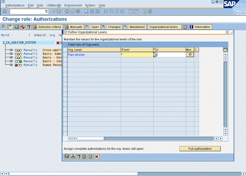Click the Information button
Image resolution: width=246 pixels, height=176 pixels.
pos(200,27)
